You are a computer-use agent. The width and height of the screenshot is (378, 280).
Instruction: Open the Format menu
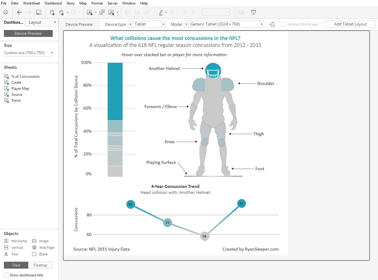97,3
